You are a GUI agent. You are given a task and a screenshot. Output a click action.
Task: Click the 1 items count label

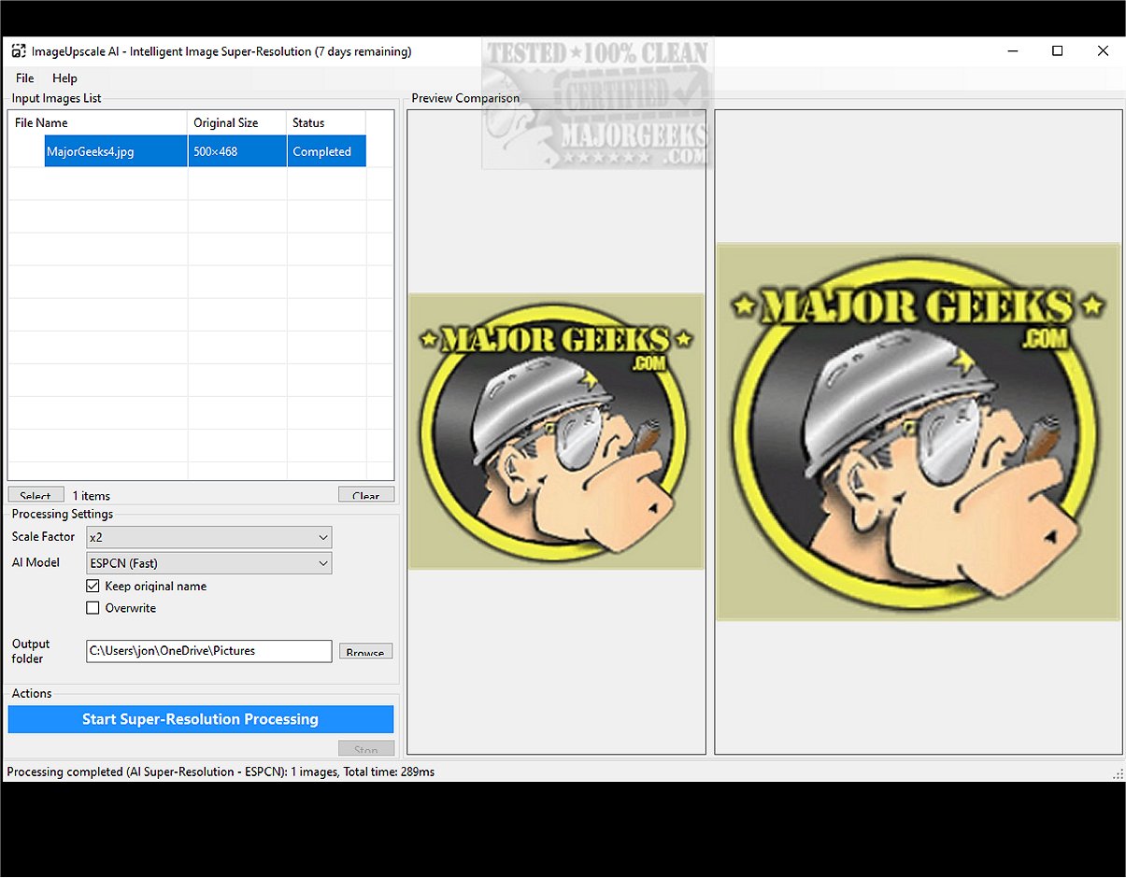92,496
